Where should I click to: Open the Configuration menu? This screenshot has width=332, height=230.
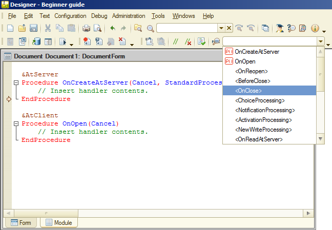(x=70, y=16)
